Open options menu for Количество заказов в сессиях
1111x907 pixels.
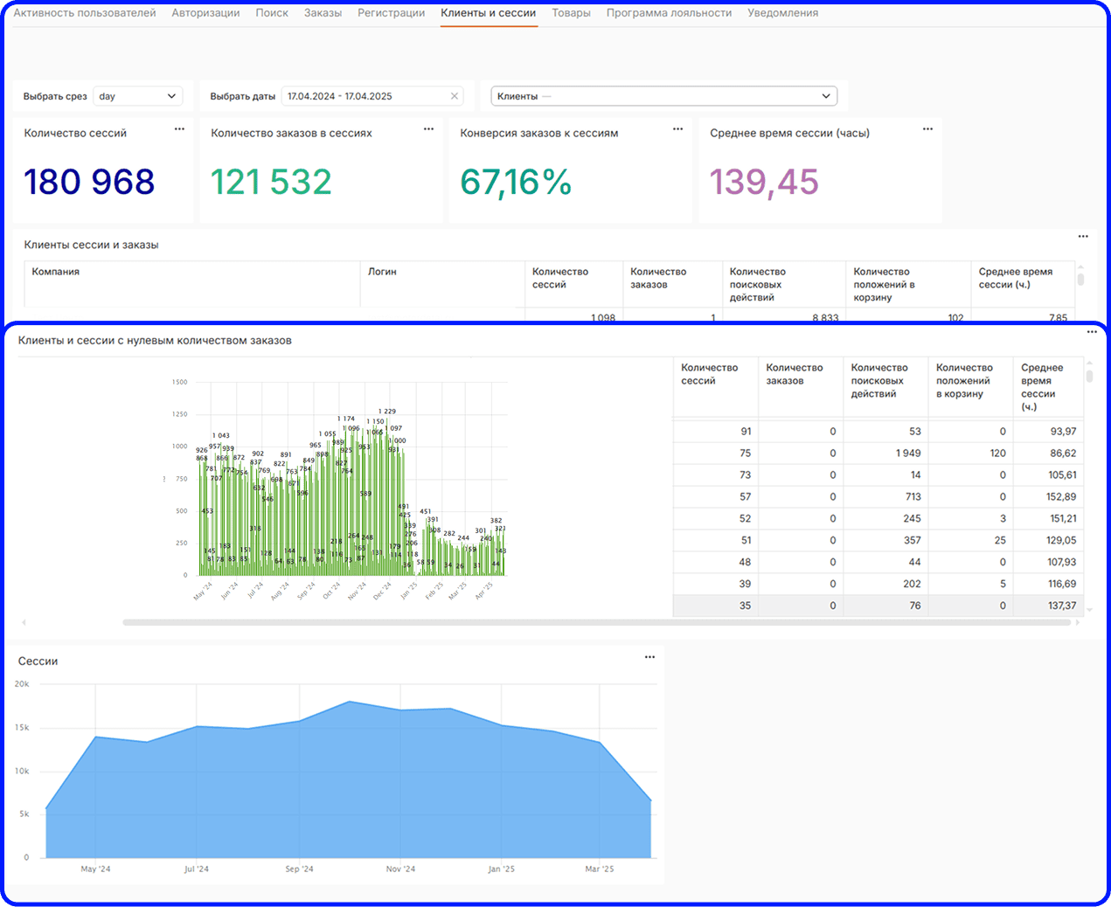(428, 129)
